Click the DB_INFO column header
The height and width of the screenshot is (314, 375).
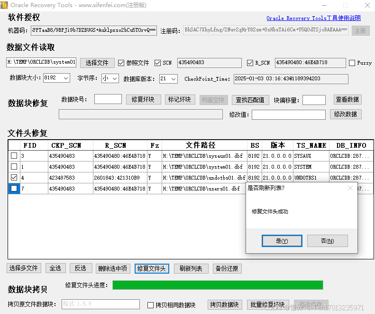pos(351,145)
